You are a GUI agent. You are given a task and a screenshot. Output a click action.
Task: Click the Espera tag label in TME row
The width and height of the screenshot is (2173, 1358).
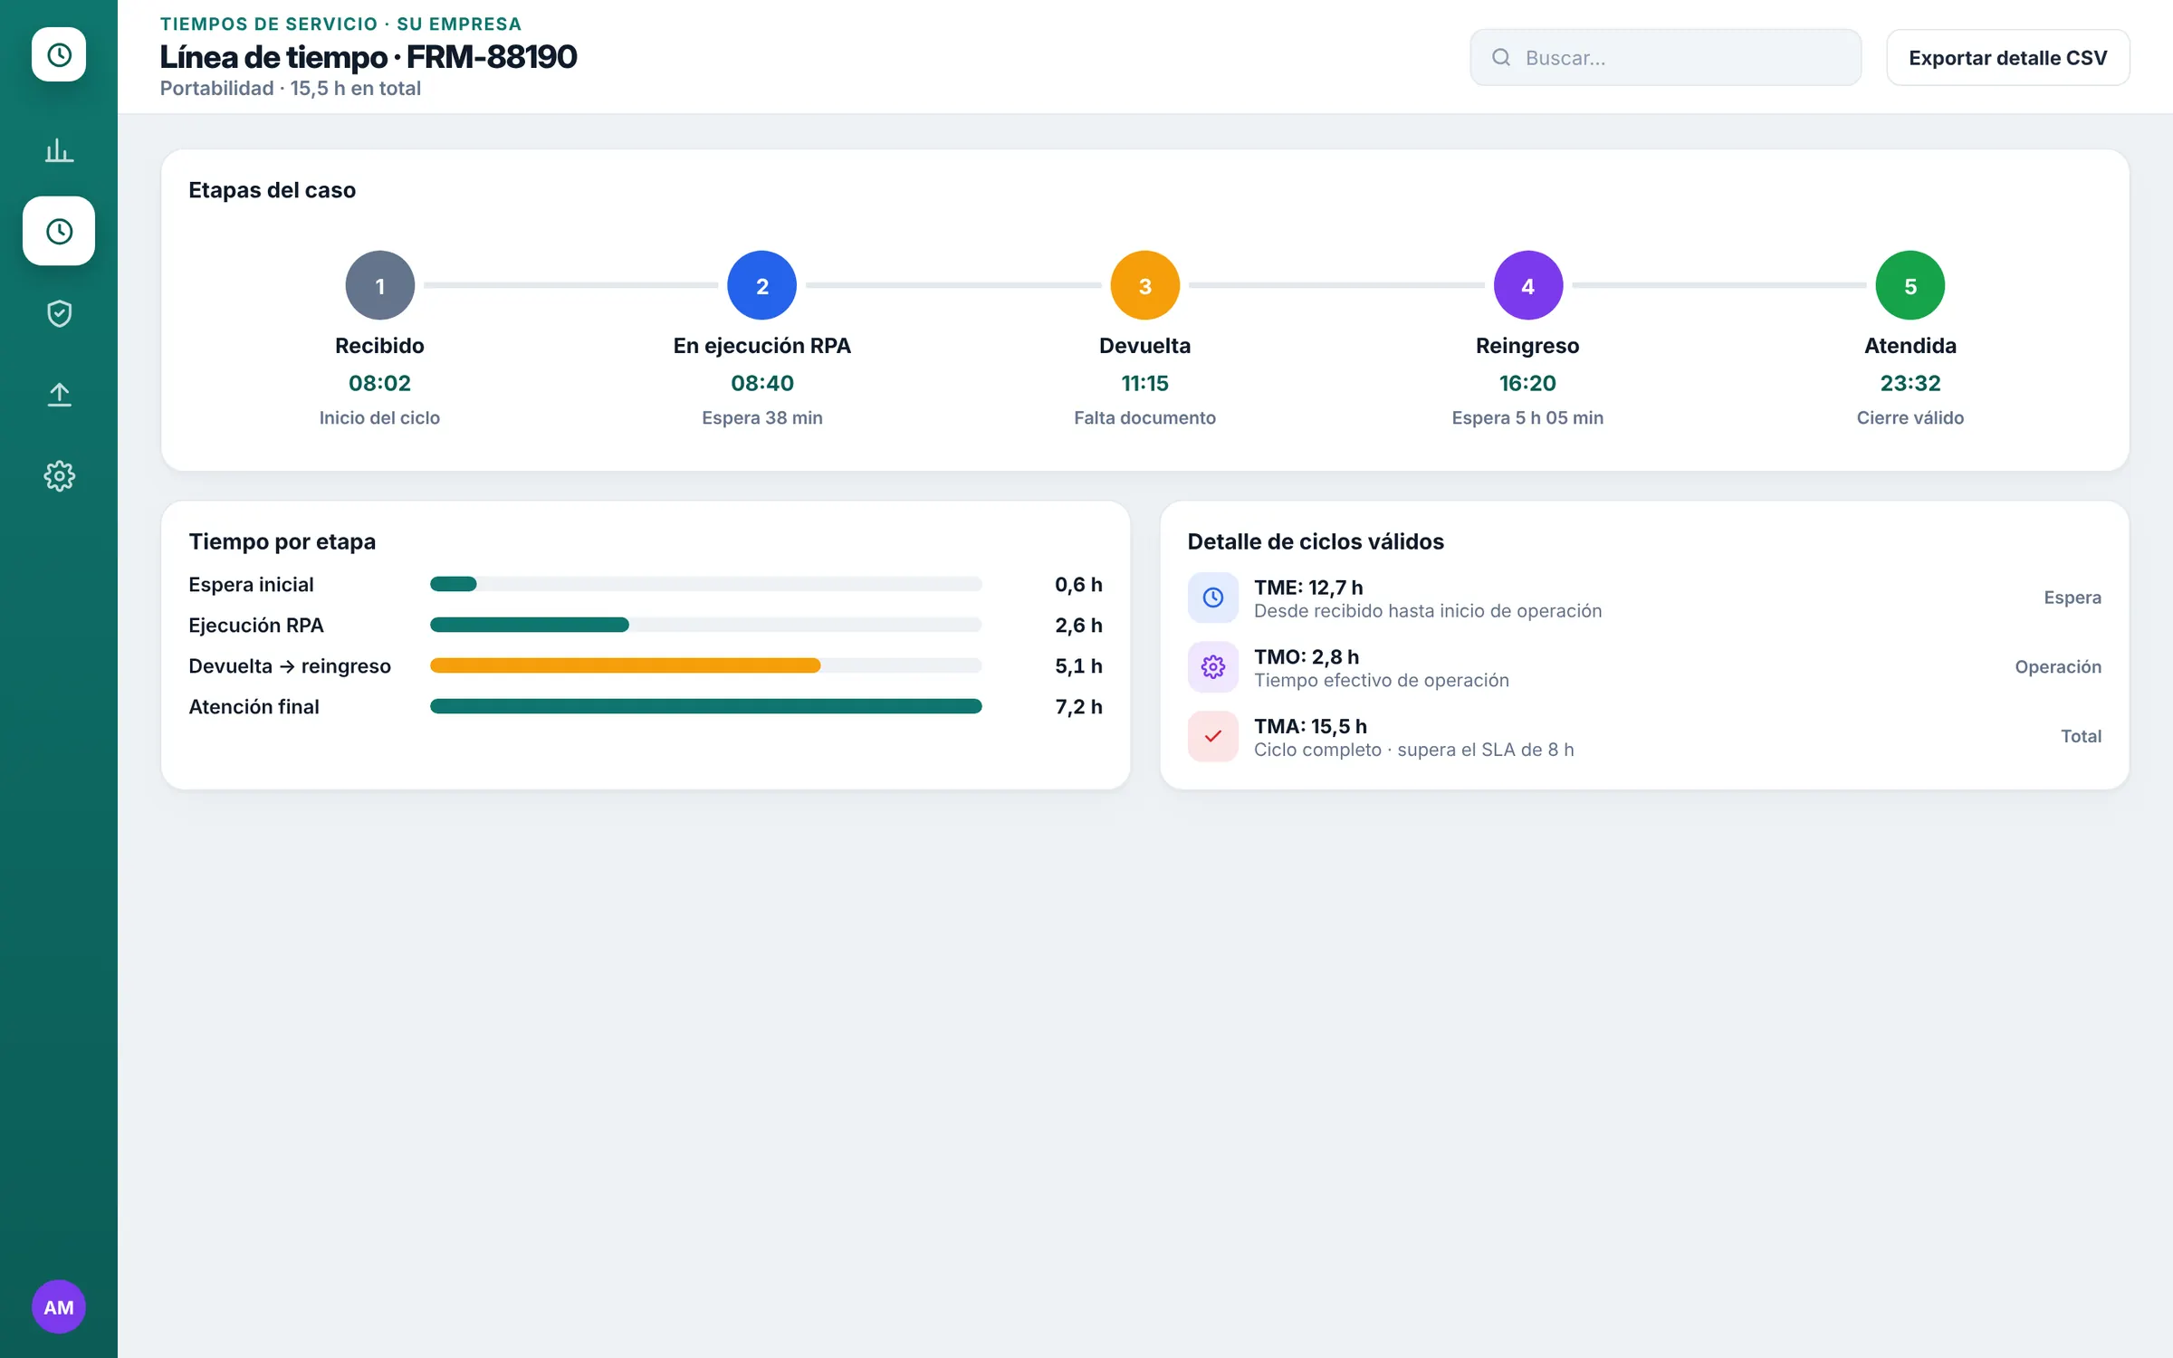tap(2072, 598)
